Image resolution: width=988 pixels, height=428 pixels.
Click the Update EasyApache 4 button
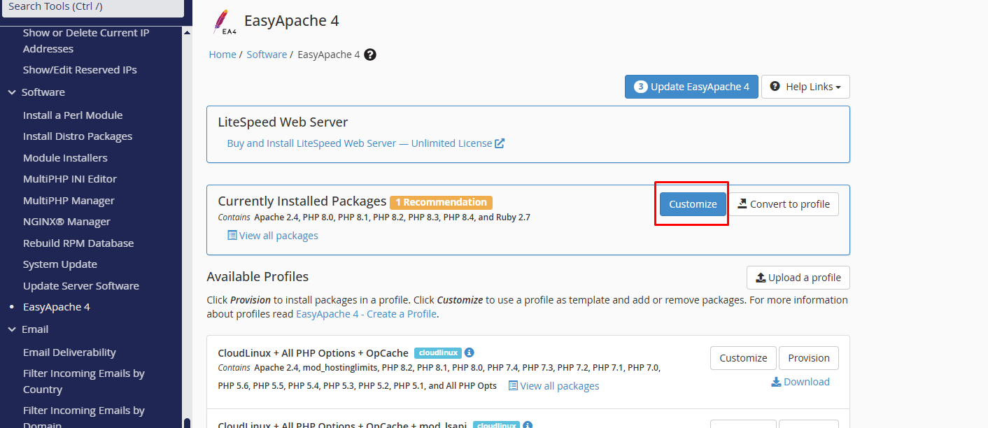(x=691, y=87)
